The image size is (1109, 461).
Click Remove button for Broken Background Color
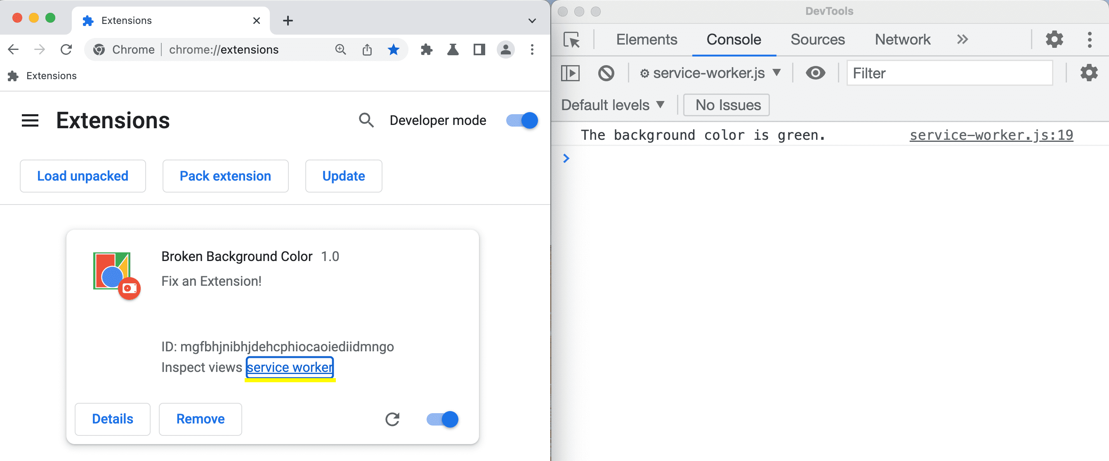200,419
